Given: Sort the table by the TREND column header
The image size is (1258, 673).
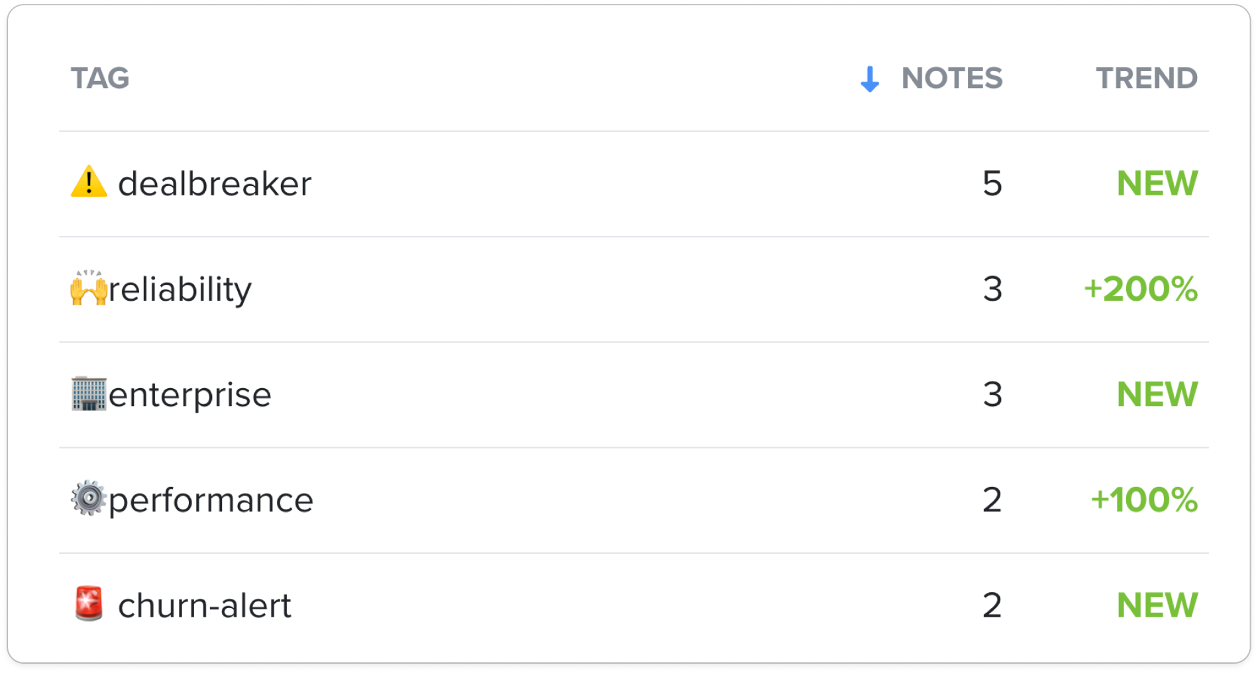Looking at the screenshot, I should click(1147, 78).
